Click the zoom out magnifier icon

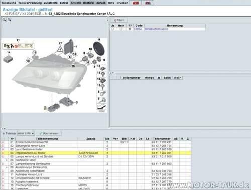[10, 20]
